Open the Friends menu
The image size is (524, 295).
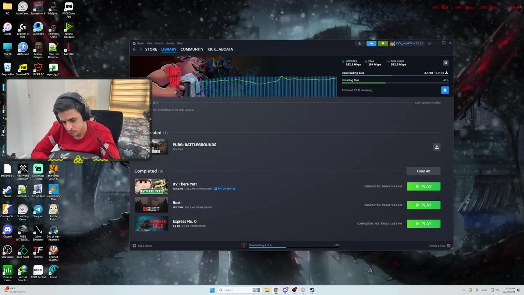tap(159, 43)
